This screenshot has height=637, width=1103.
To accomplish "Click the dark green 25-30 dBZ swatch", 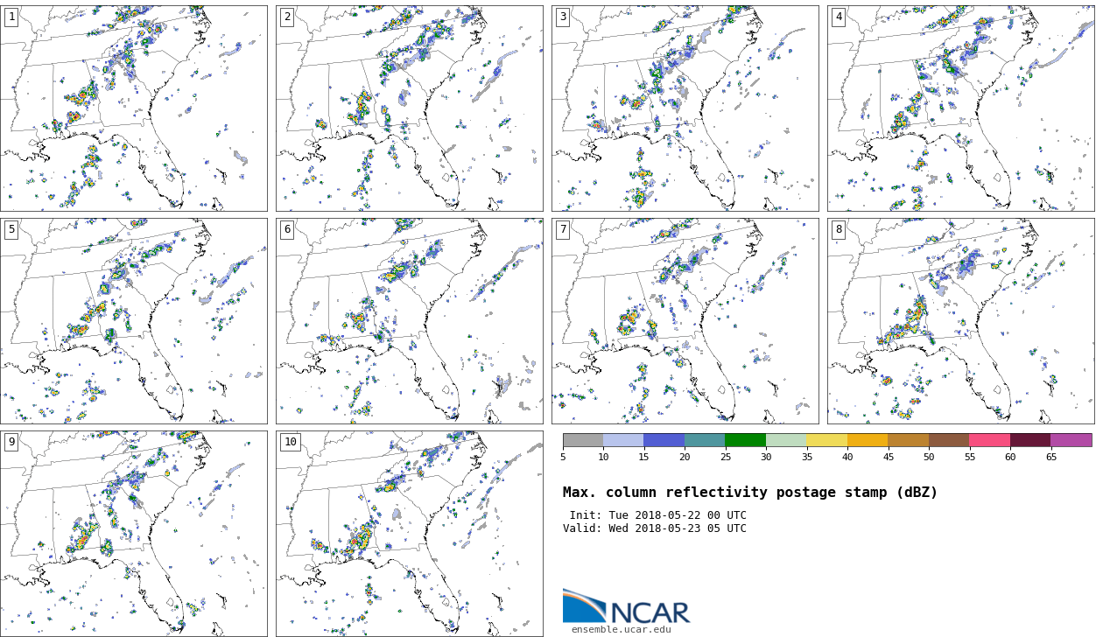I will (x=745, y=440).
